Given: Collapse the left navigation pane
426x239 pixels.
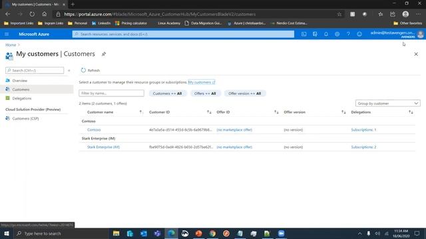Looking at the screenshot, I should coord(69,70).
